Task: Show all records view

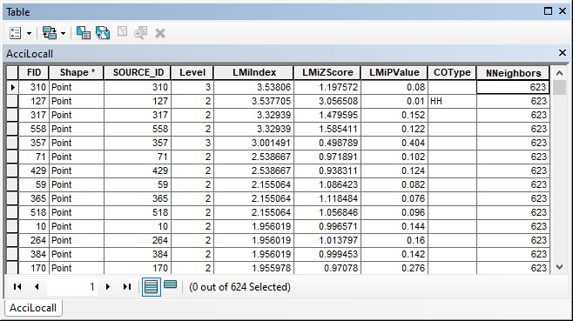Action: pyautogui.click(x=151, y=287)
